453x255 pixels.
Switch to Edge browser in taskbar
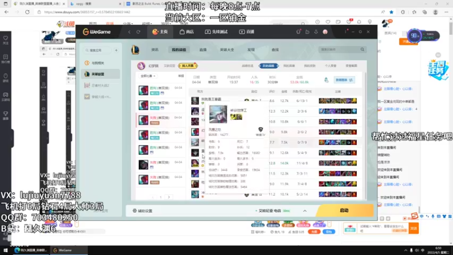[x=31, y=250]
